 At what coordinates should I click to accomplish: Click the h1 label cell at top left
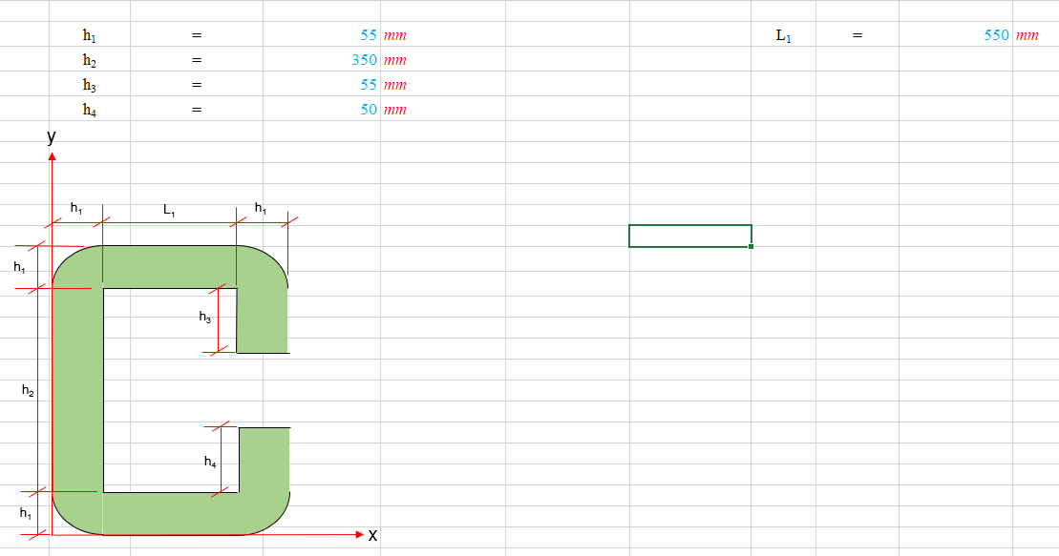[87, 35]
